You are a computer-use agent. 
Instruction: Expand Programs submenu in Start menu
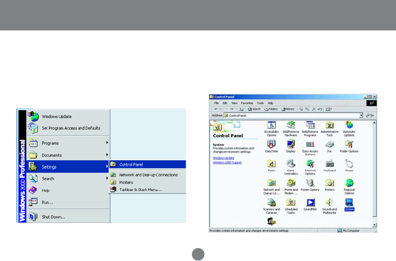pos(68,143)
